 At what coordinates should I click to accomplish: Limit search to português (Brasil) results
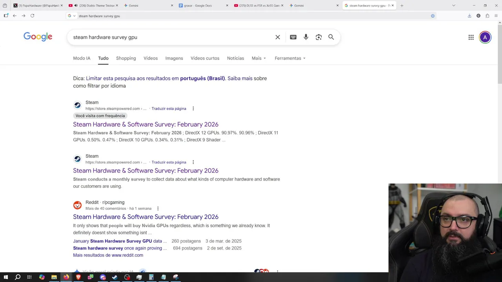pyautogui.click(x=155, y=78)
